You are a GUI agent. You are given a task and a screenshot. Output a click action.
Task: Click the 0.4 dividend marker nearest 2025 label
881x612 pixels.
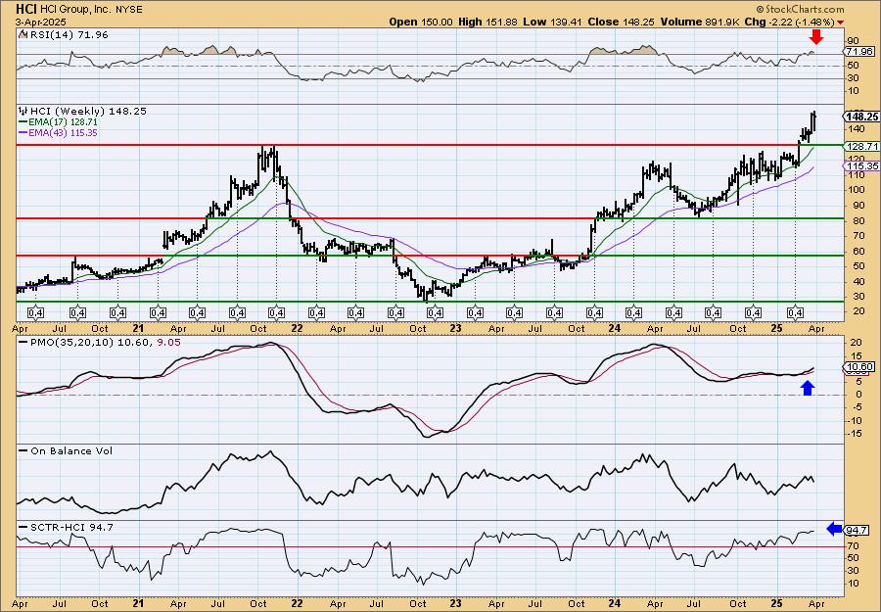795,312
